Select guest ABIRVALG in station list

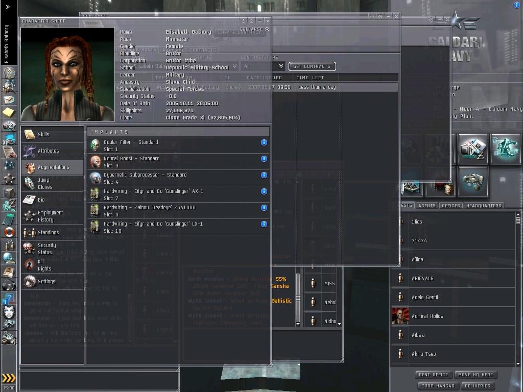point(453,278)
